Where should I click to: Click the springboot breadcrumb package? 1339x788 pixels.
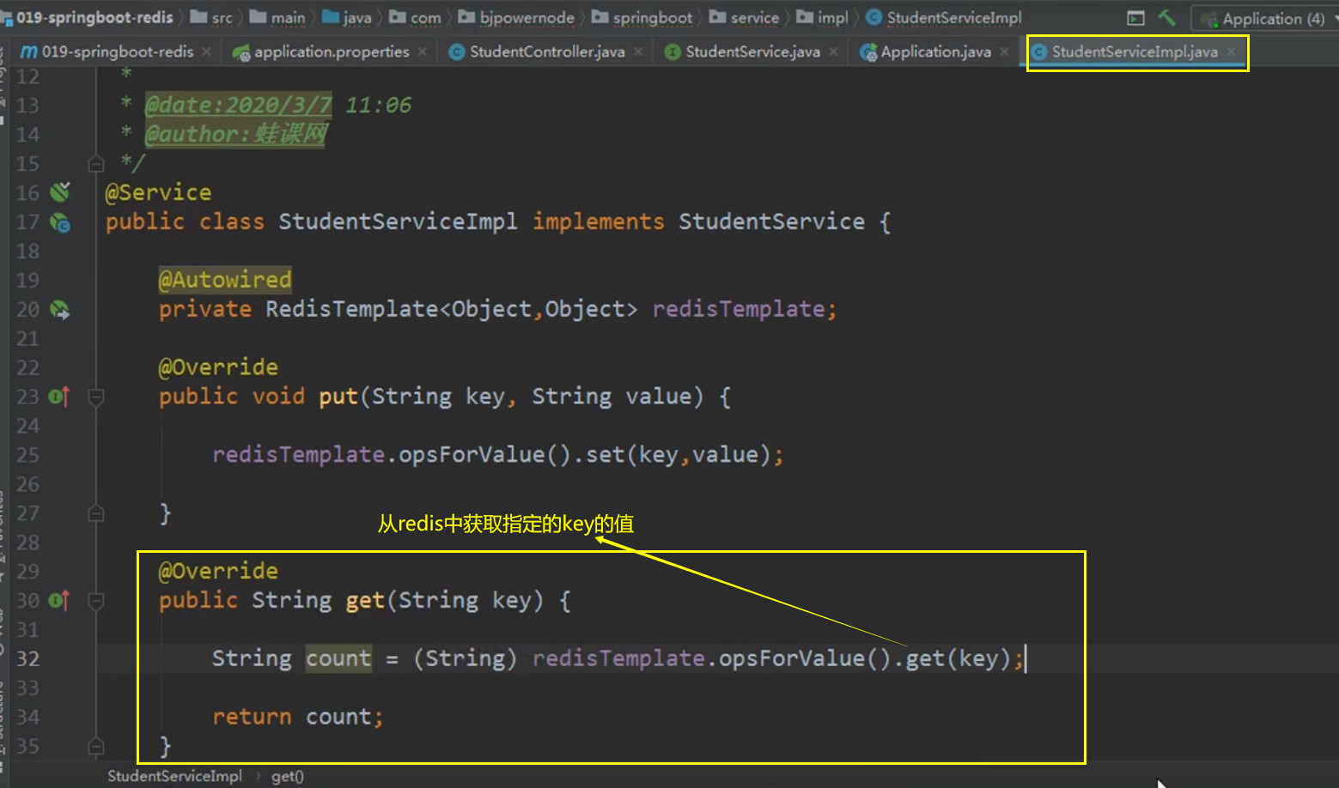(642, 17)
